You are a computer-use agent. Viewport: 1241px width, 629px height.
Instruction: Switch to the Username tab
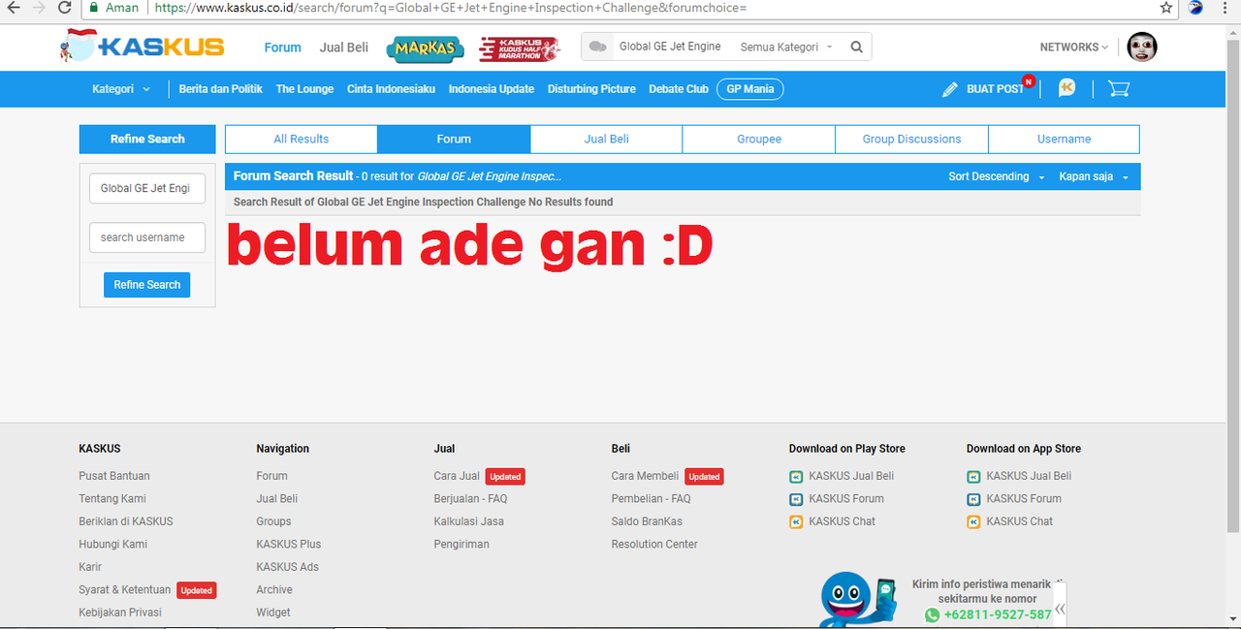(1064, 140)
